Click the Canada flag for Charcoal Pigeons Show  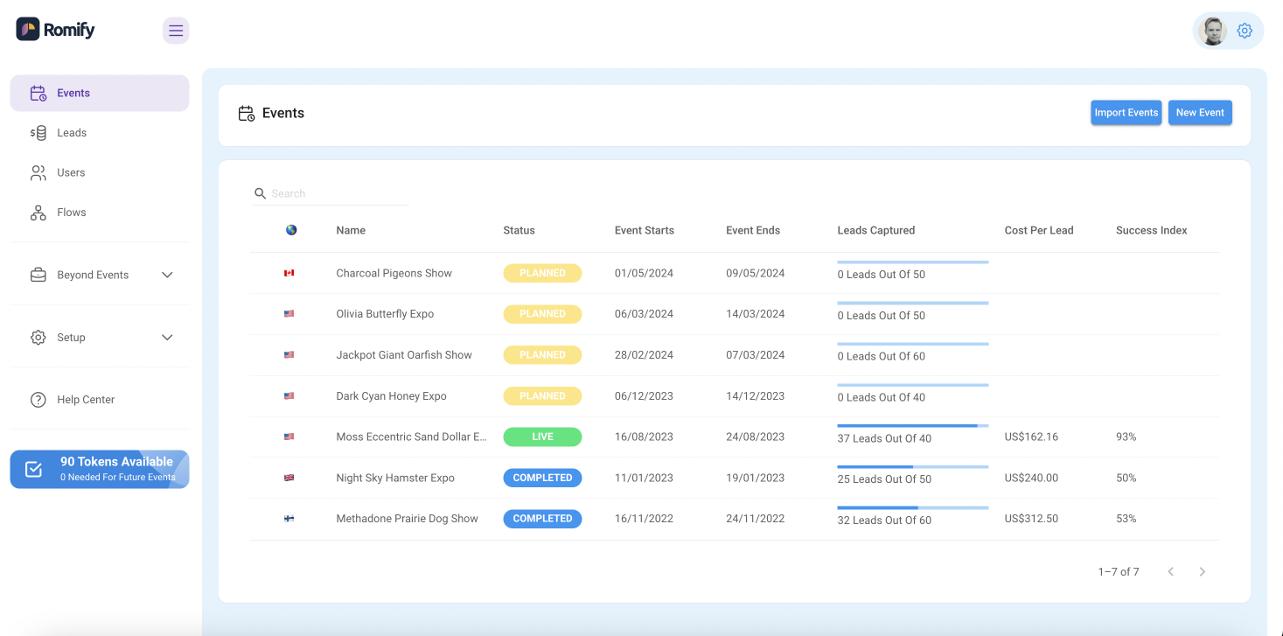[x=289, y=273]
